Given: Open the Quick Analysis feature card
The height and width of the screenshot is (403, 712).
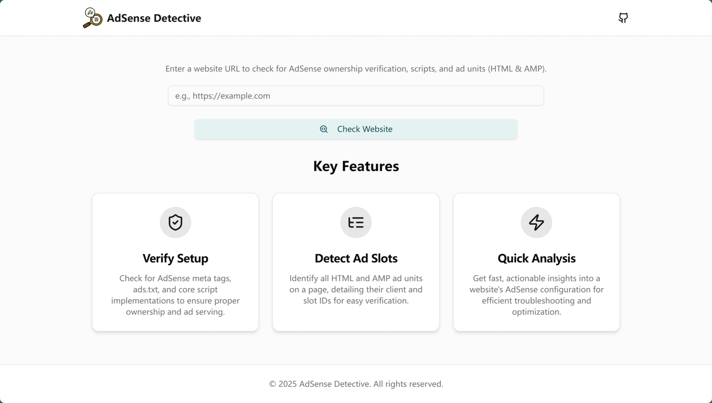Looking at the screenshot, I should tap(536, 261).
